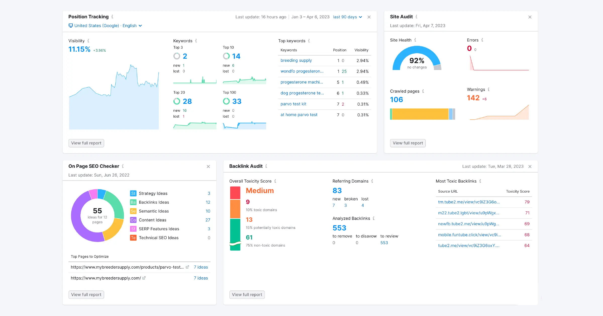Screen dimensions: 603x316
Task: View full report for Position Tracking
Action: 86,143
